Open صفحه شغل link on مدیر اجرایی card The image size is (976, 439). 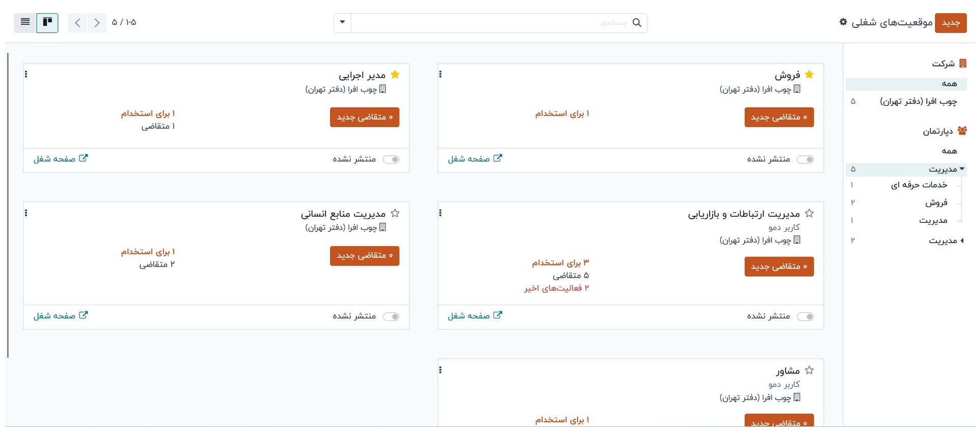click(x=60, y=159)
